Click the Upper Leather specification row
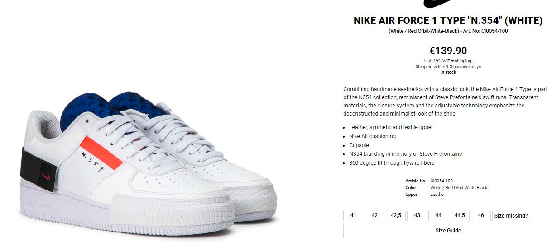Viewport: 547px width, 246px height. pyautogui.click(x=425, y=195)
